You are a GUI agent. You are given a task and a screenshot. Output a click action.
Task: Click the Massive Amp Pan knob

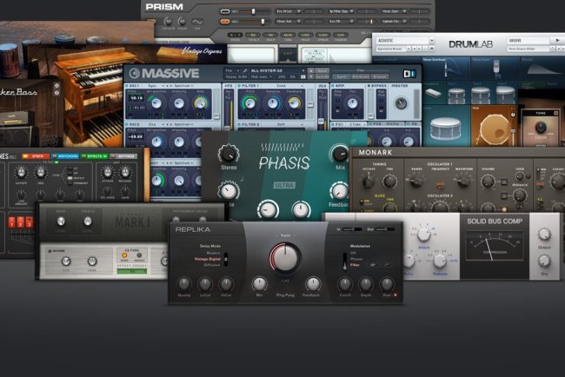[352, 103]
